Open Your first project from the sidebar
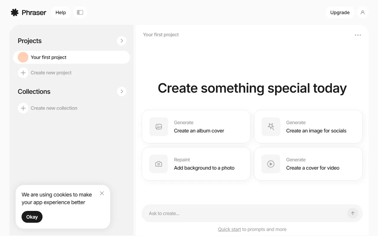Image resolution: width=378 pixels, height=236 pixels. tap(48, 57)
